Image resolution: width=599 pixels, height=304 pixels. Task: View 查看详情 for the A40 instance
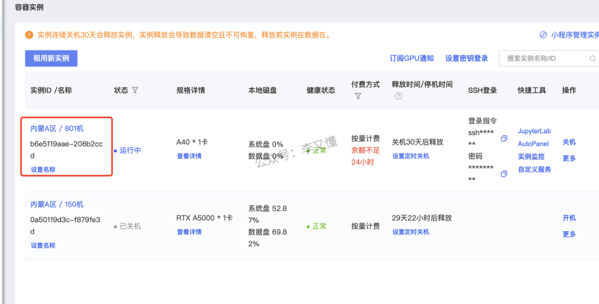click(189, 156)
